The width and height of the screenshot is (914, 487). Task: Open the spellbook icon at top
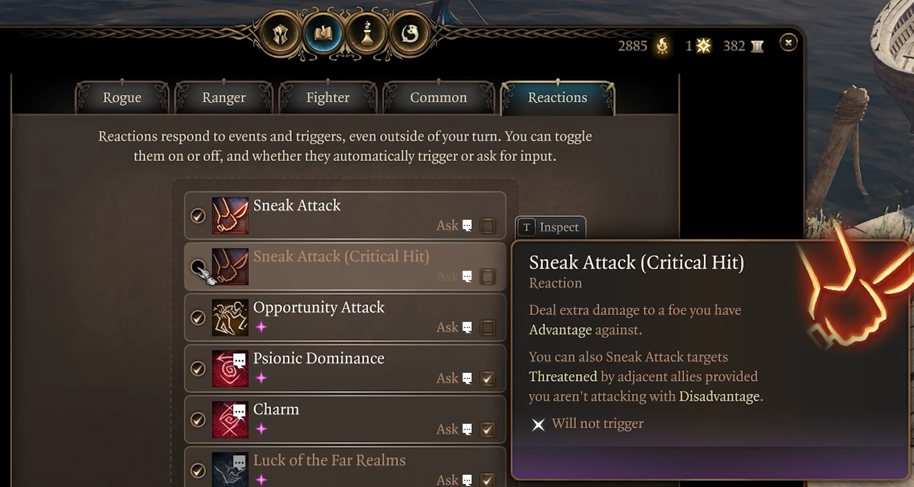pyautogui.click(x=323, y=35)
